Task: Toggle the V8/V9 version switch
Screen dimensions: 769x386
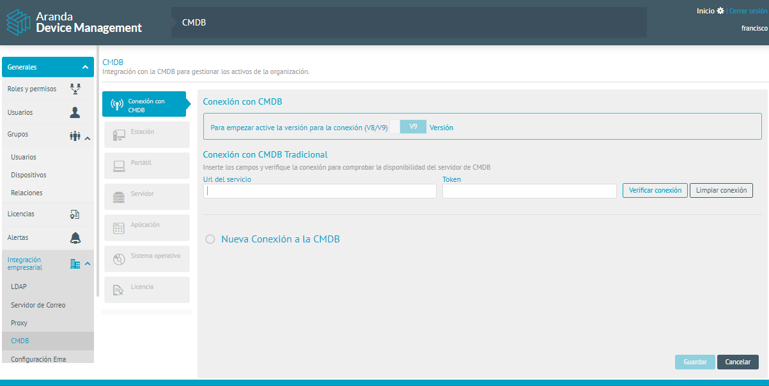Action: coord(408,127)
